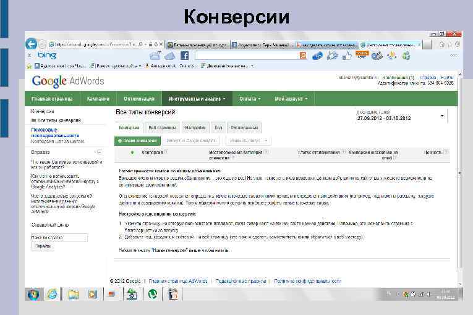
Task: Open the Кампании nav tab
Action: (98, 99)
